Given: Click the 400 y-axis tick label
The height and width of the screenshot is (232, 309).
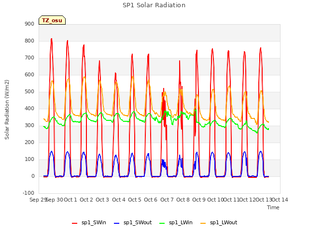Looking at the screenshot, I should click(x=29, y=108).
